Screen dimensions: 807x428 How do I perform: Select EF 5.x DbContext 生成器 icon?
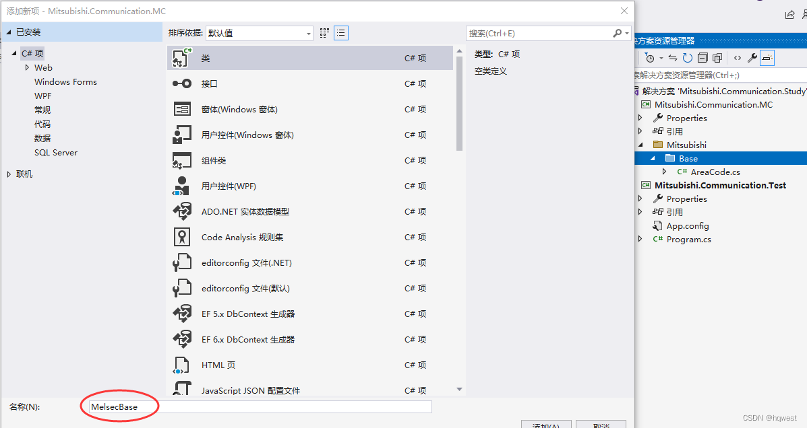[181, 314]
